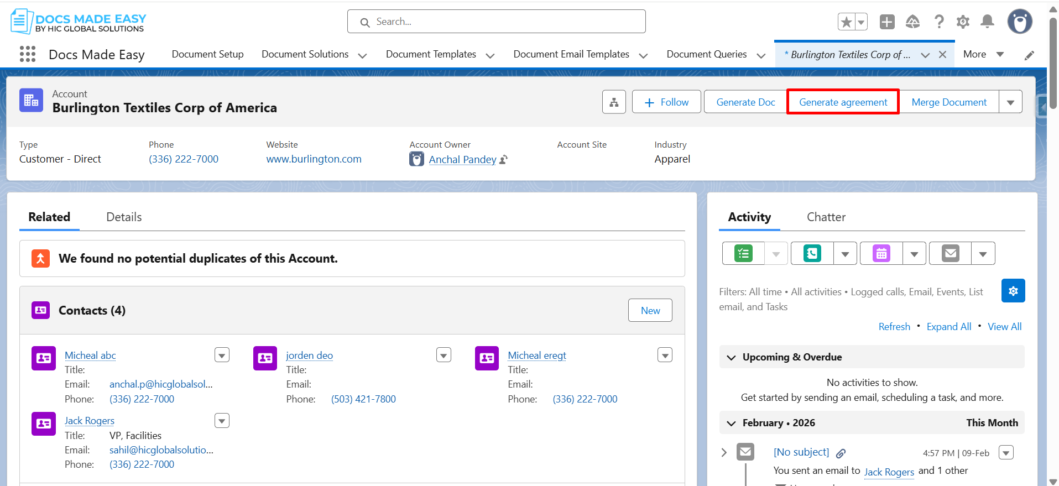
Task: Click the New Event calendar icon
Action: pos(881,254)
